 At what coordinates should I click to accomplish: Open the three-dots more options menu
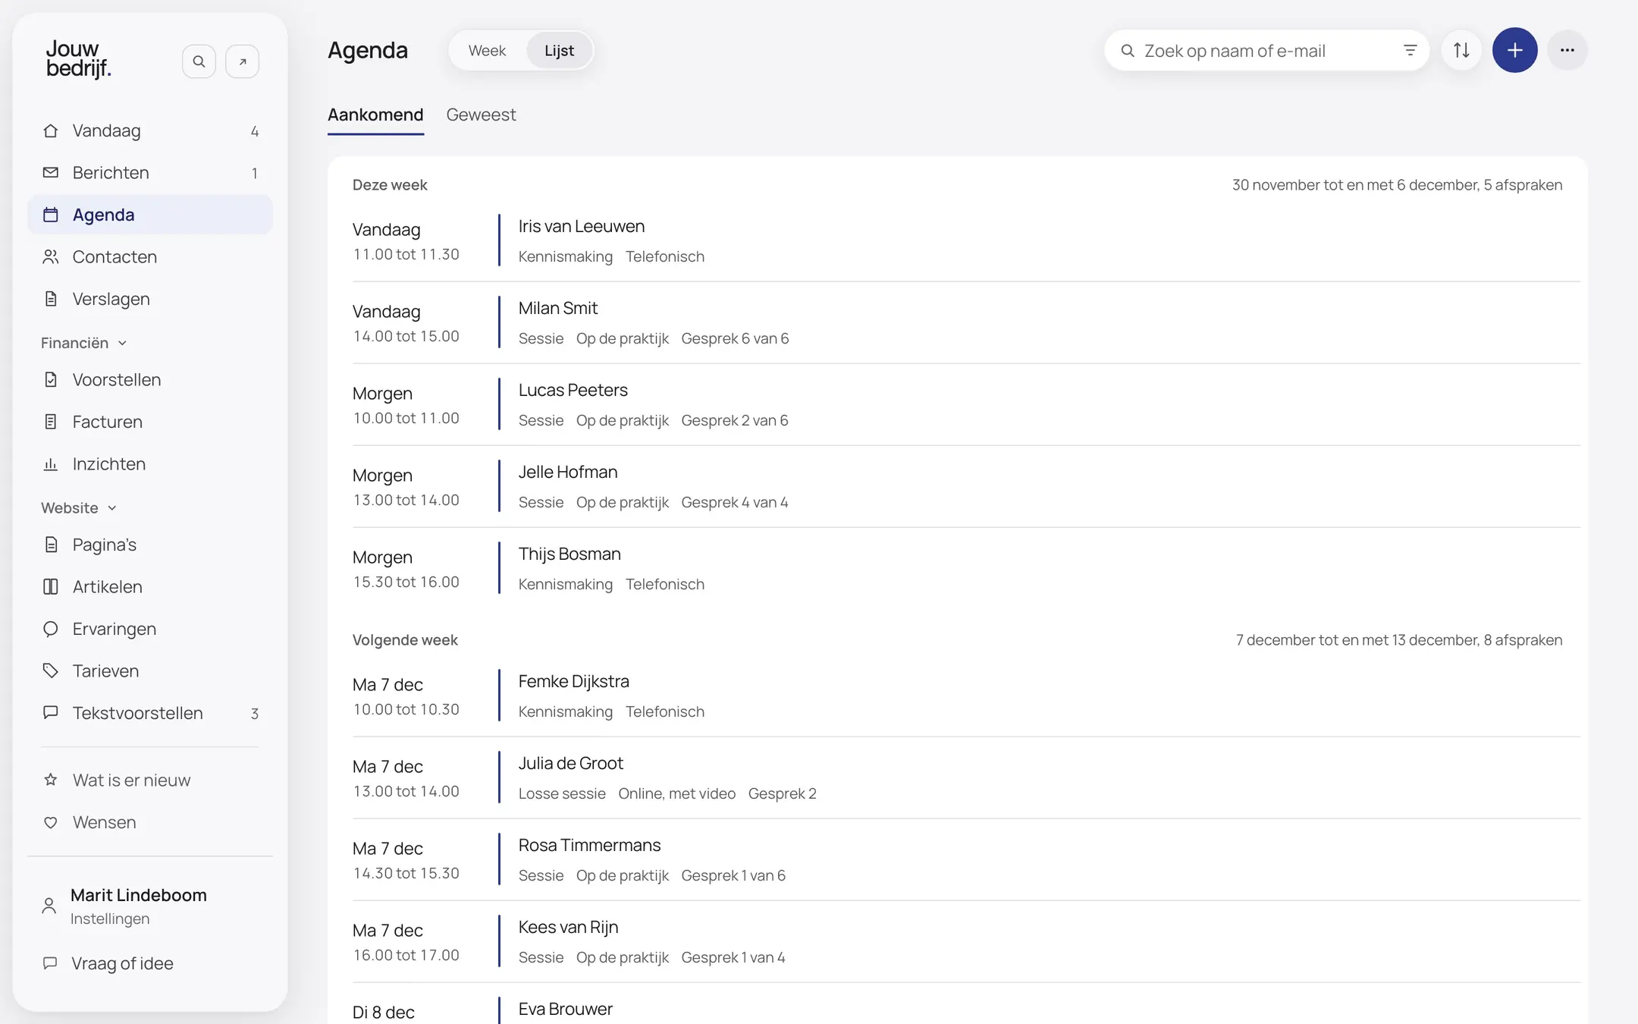(x=1567, y=50)
